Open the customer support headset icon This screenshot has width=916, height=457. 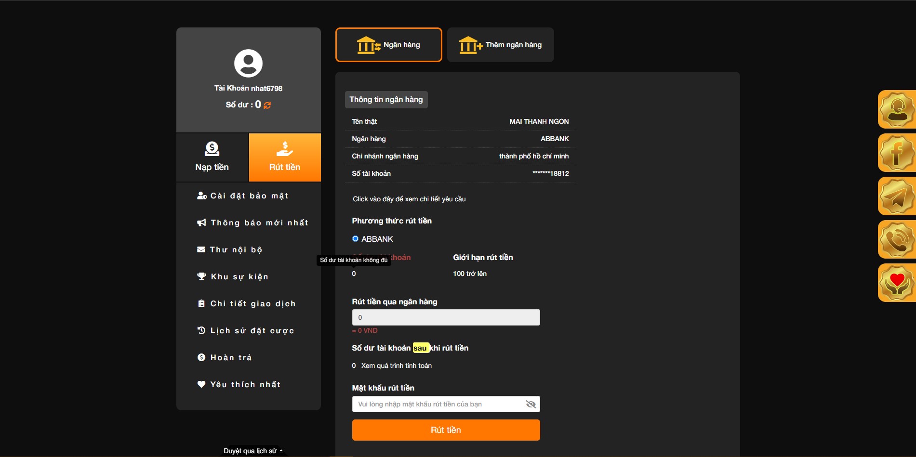click(896, 110)
